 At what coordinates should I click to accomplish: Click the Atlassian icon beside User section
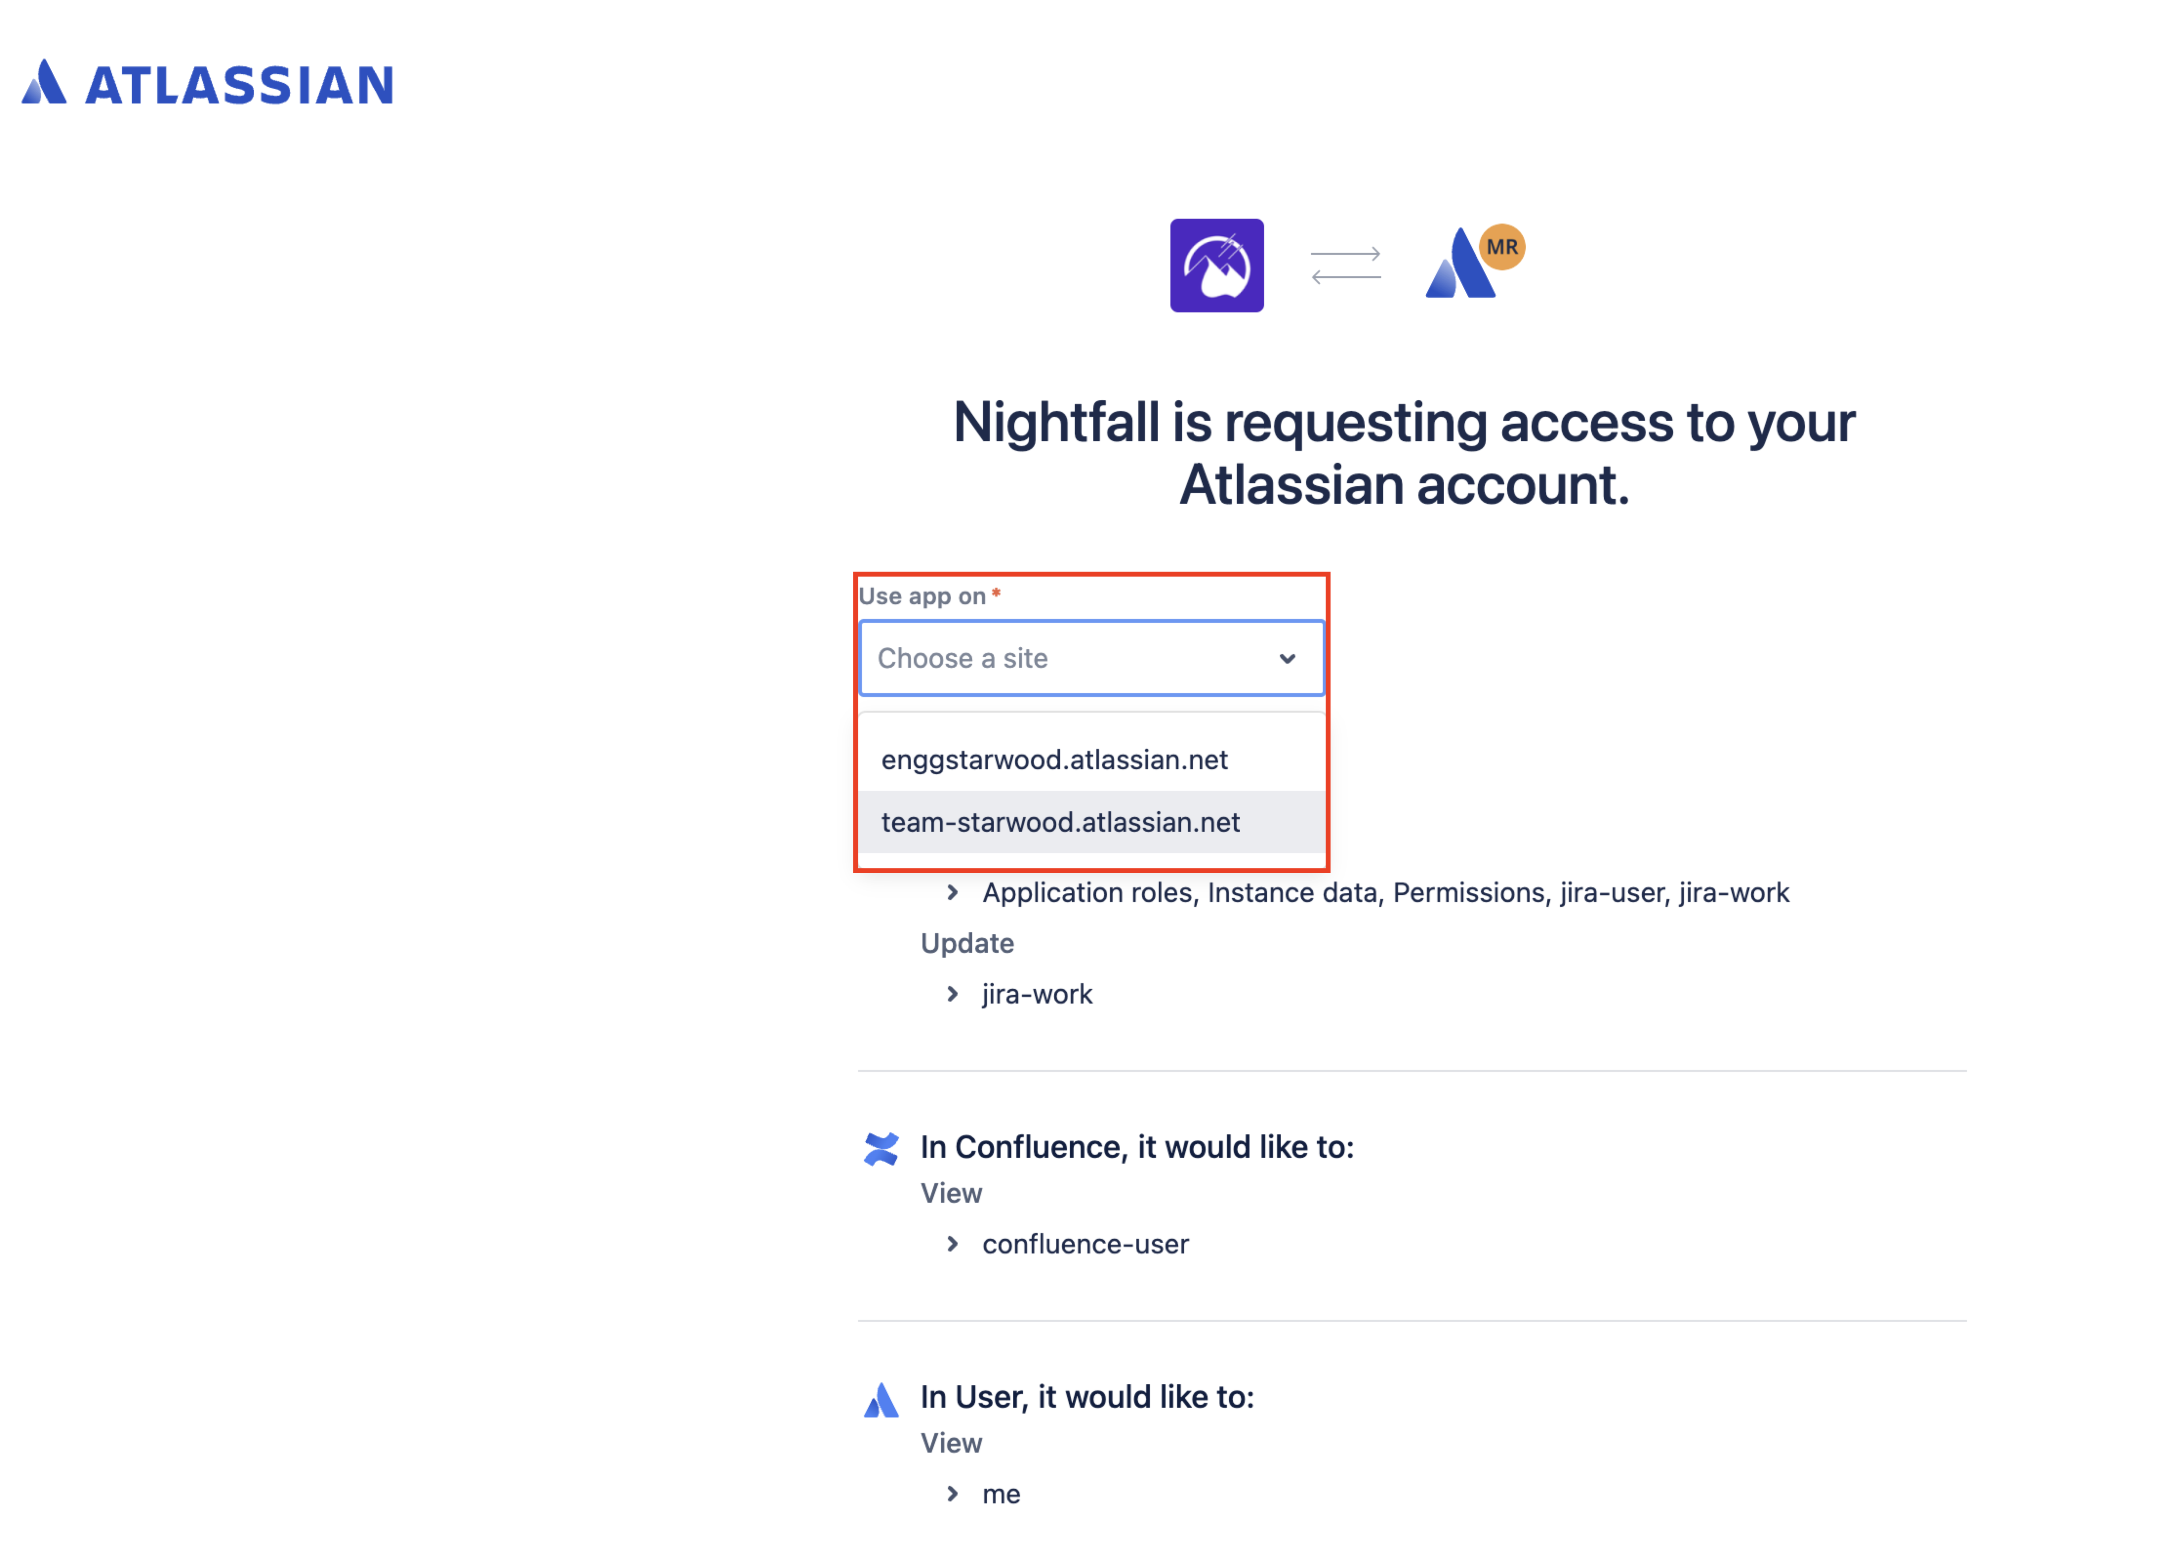(881, 1399)
